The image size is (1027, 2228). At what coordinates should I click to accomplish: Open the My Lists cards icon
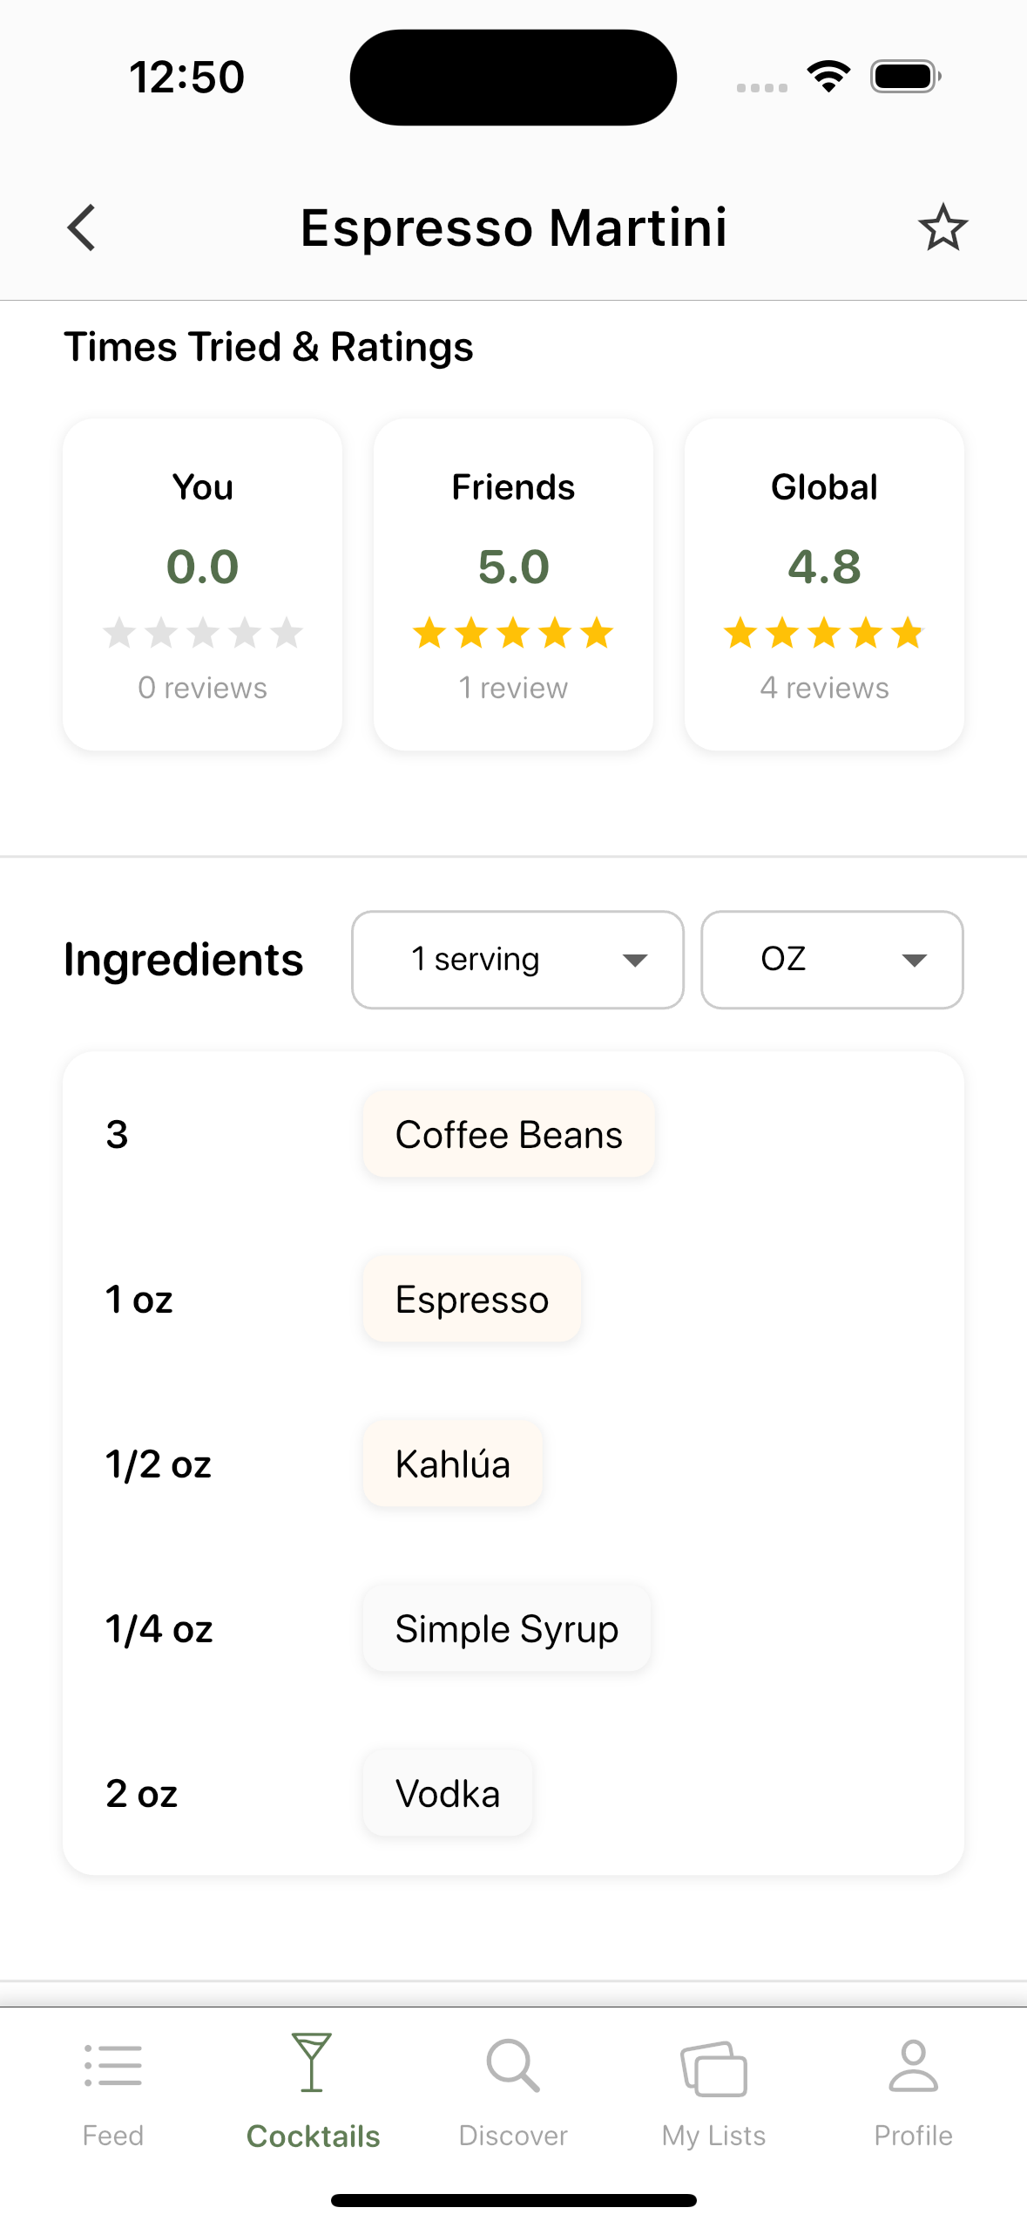(x=713, y=2068)
